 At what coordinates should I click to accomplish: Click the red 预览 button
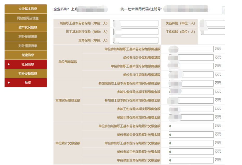tap(26, 83)
